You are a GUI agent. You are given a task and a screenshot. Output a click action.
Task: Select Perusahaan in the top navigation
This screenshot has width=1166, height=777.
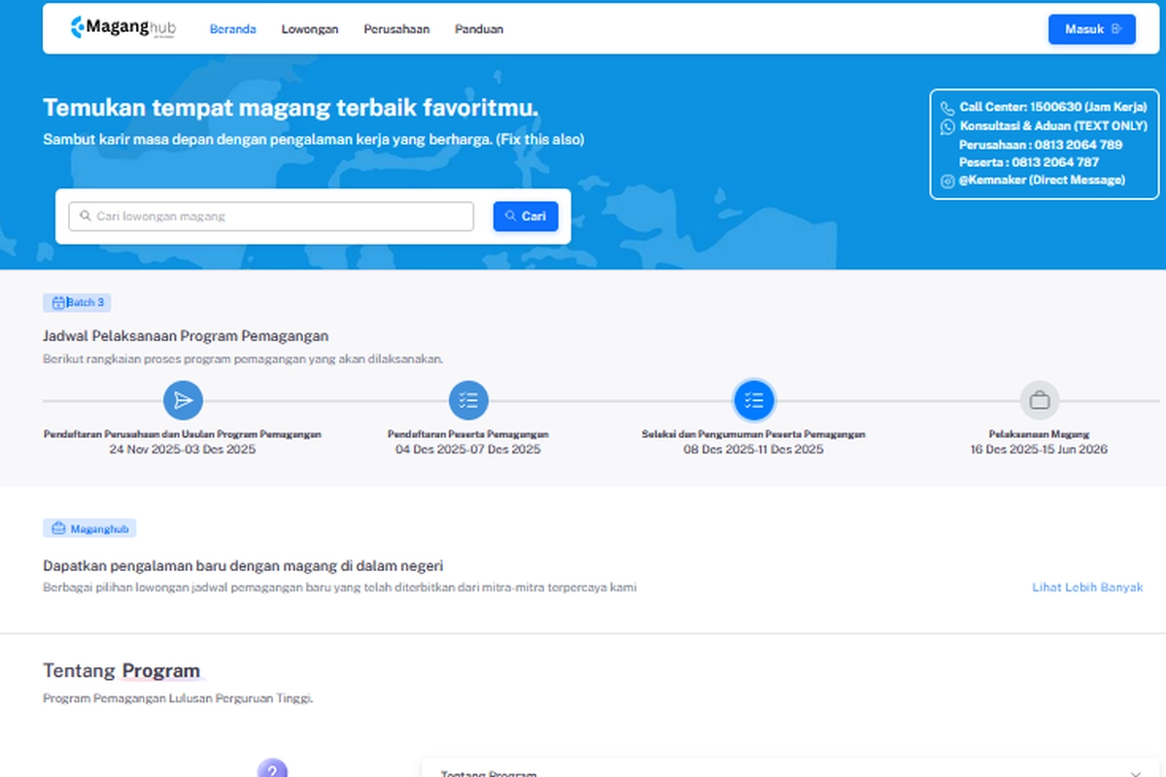click(x=396, y=29)
